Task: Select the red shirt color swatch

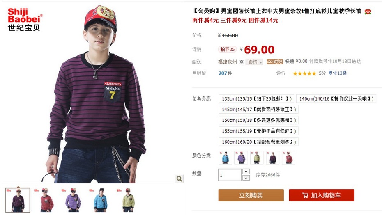Action: pos(288,157)
